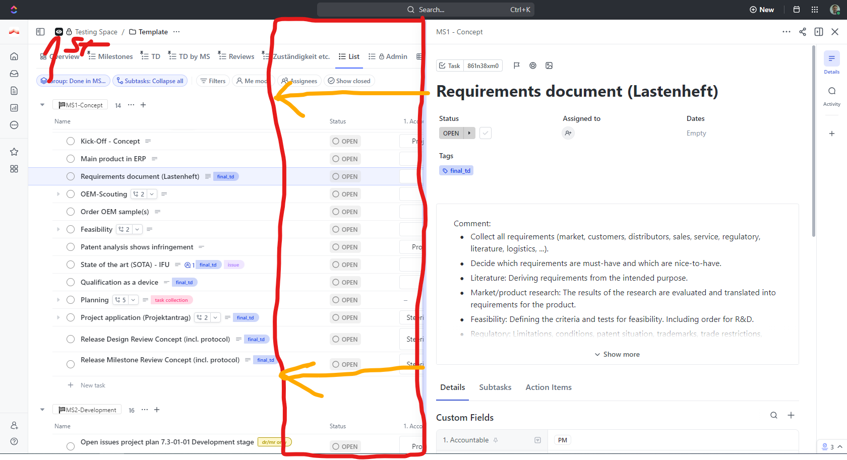This screenshot has height=460, width=847.
Task: Open the calendar icon in top bar
Action: point(797,10)
